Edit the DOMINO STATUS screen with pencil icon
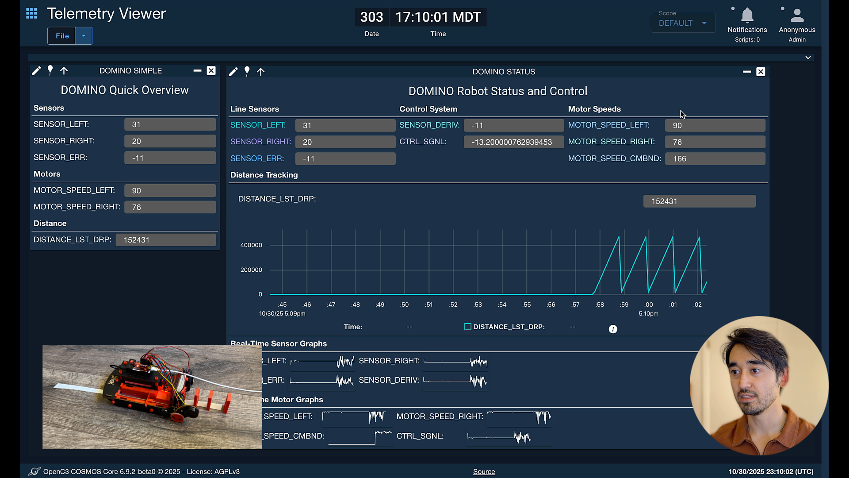The width and height of the screenshot is (849, 478). [233, 72]
